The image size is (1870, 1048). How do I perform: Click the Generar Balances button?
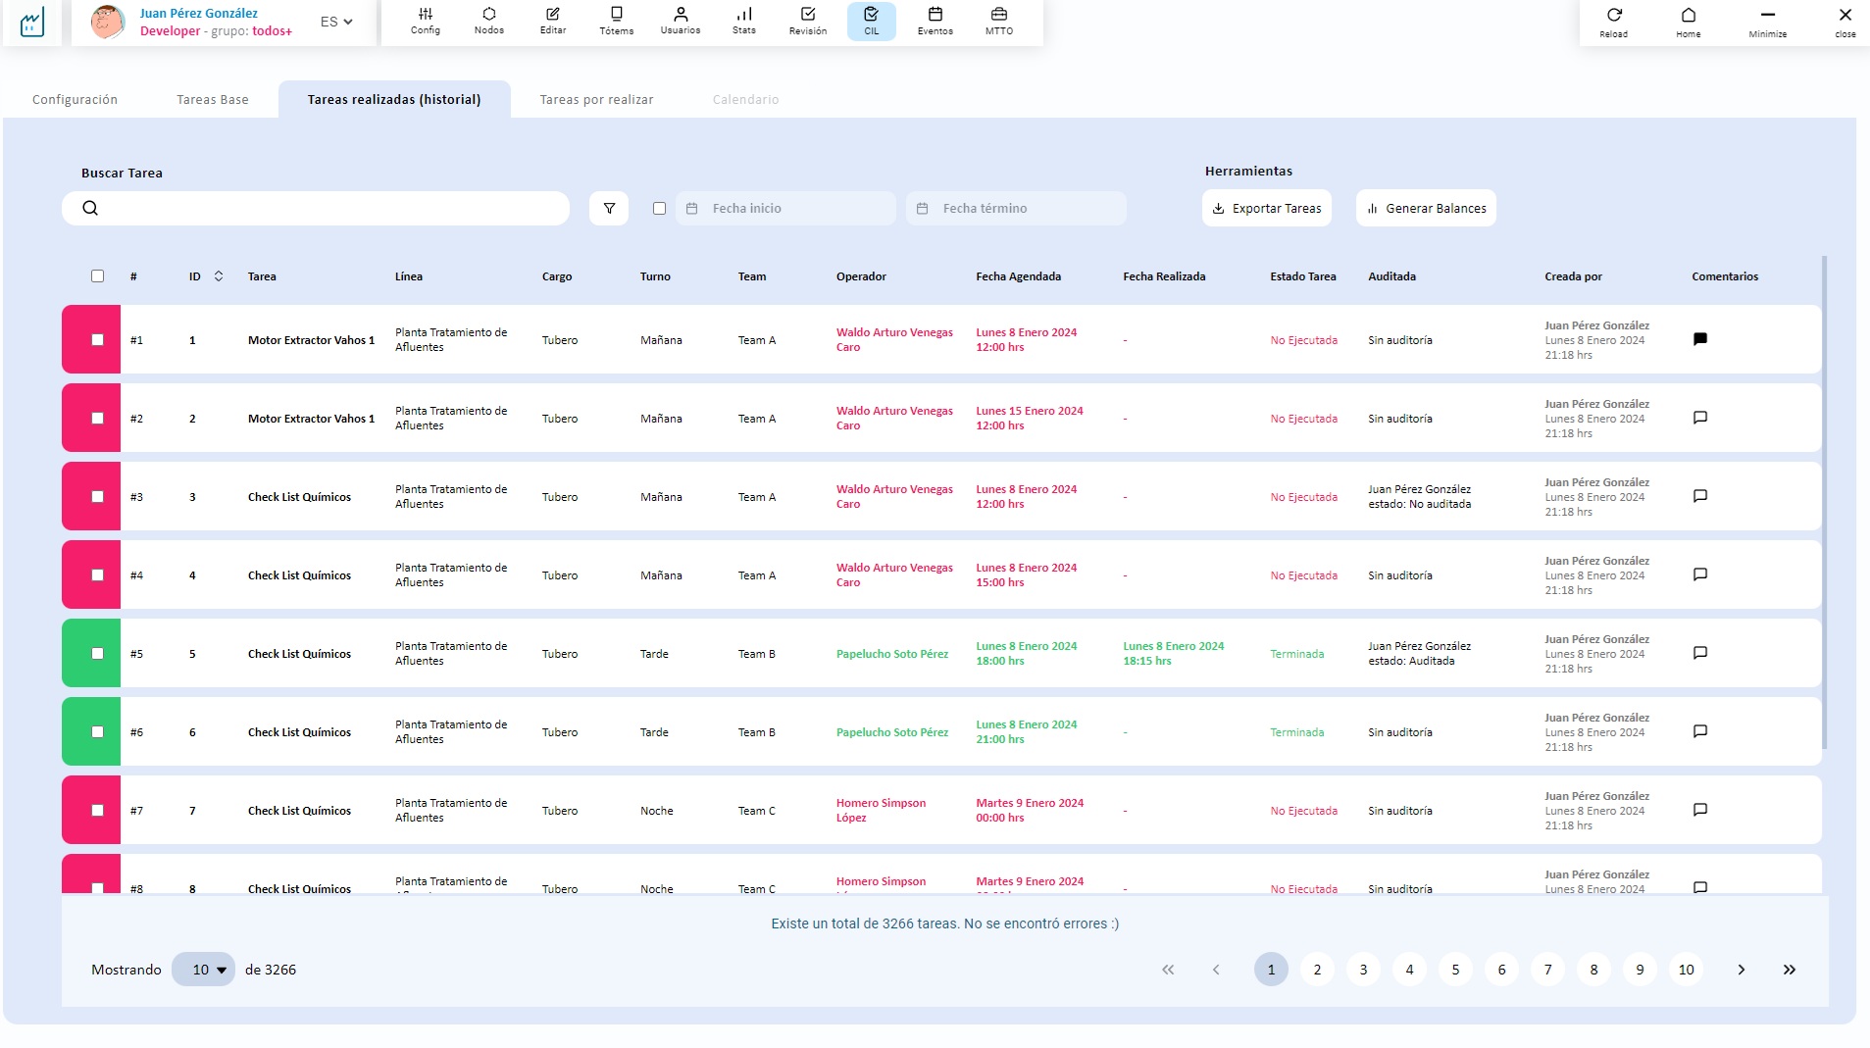1426,208
